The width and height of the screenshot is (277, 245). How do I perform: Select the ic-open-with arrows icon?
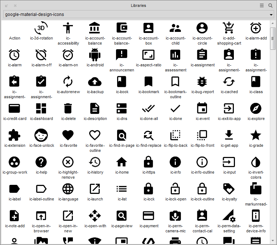click(x=95, y=216)
